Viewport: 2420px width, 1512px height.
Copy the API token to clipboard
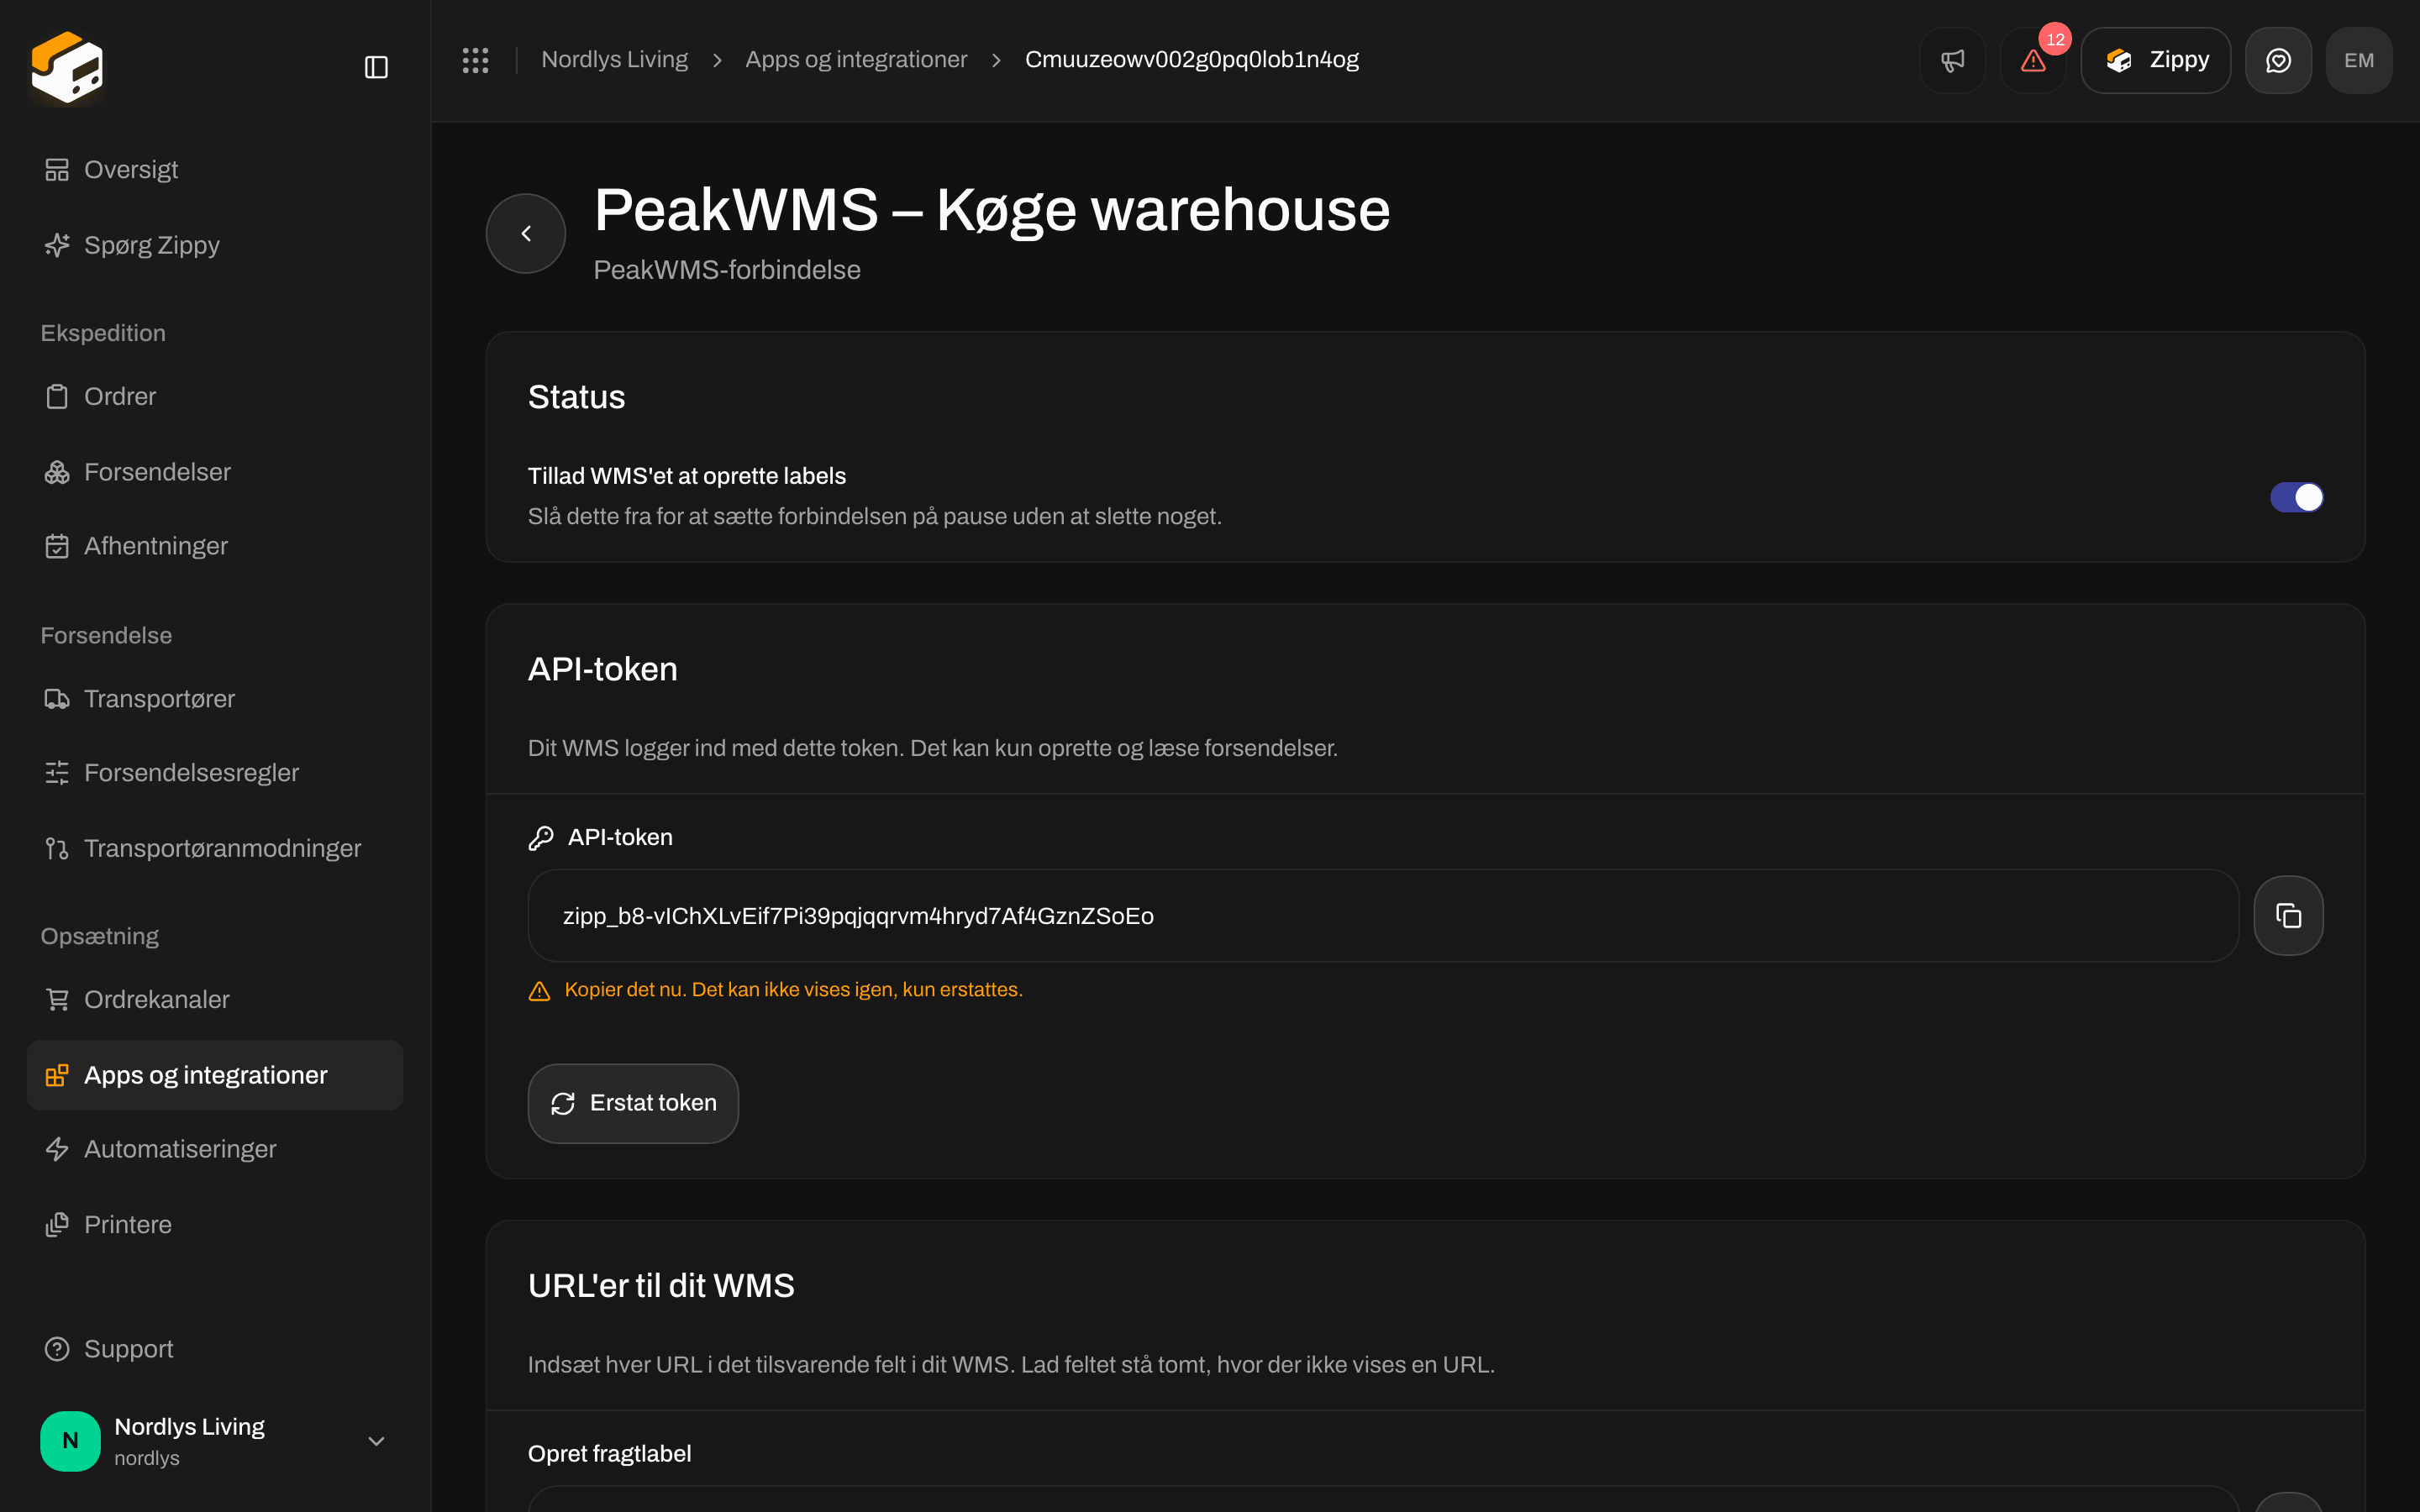click(2288, 915)
